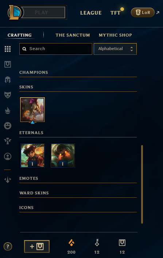The image size is (163, 258).
Task: Click into the Search loot field
Action: click(56, 49)
